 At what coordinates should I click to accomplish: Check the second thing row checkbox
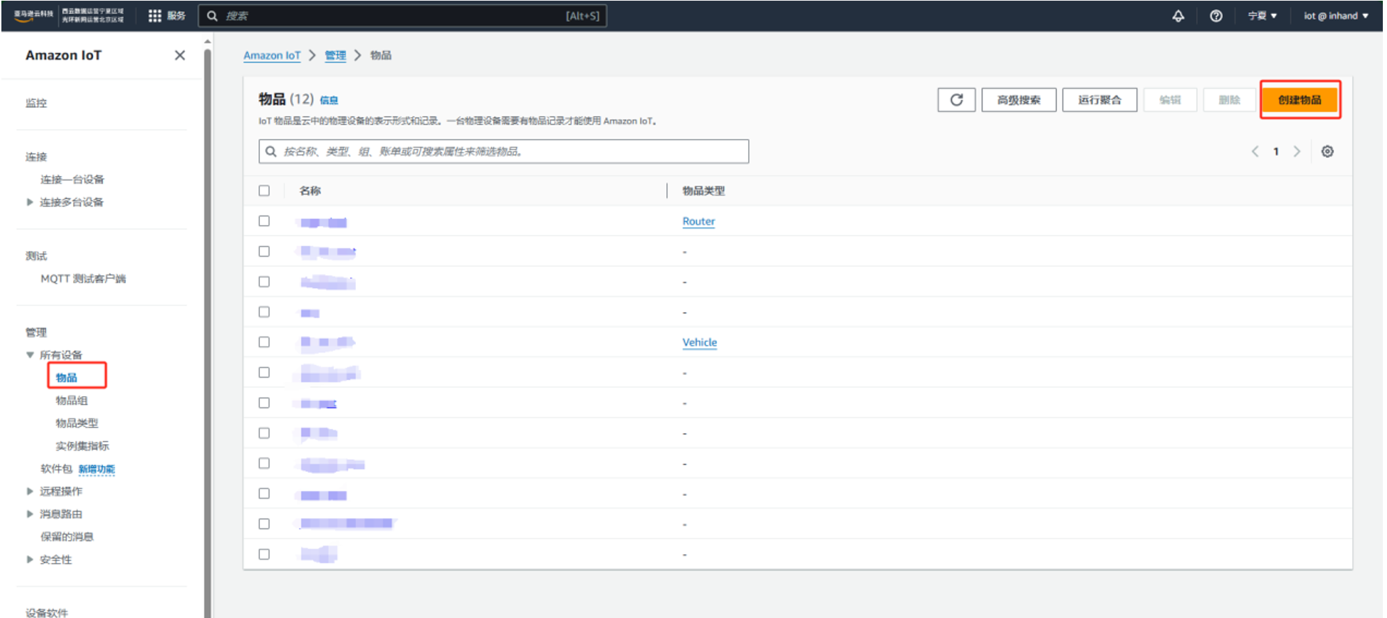click(264, 251)
